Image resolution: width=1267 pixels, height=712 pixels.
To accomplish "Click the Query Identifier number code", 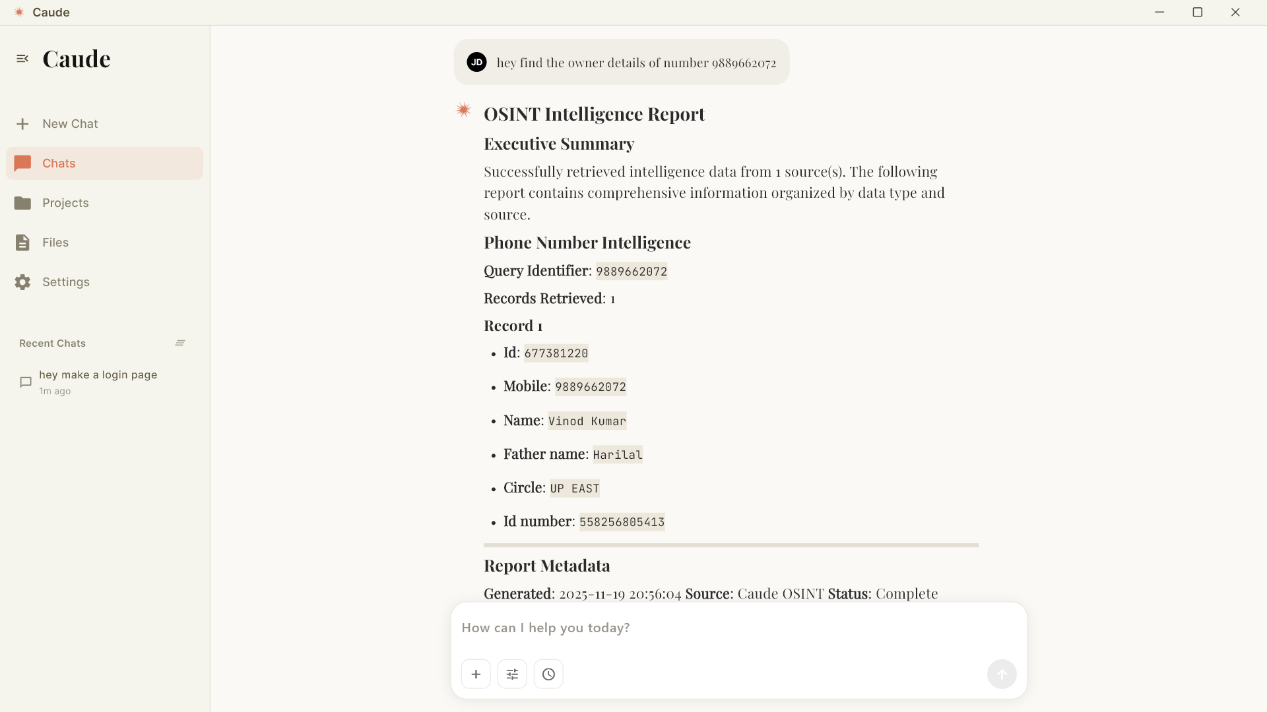I will 632,271.
